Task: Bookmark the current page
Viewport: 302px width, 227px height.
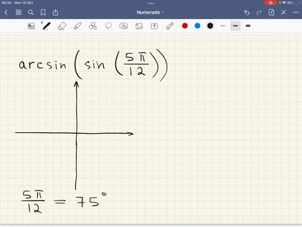Action: pyautogui.click(x=43, y=13)
